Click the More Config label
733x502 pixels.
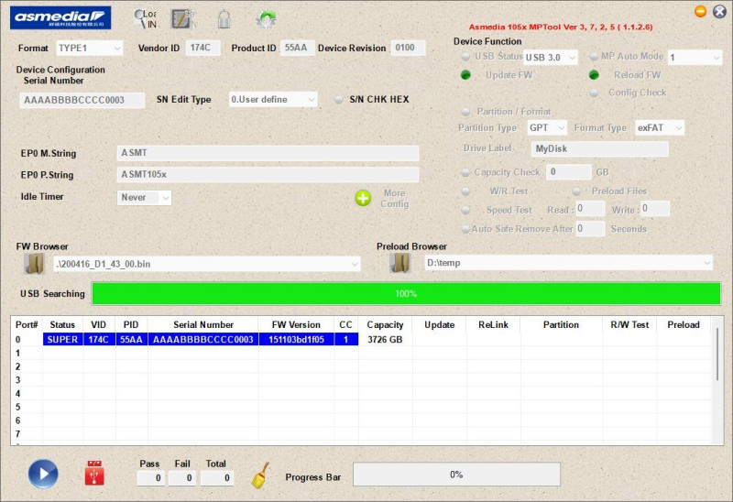click(x=395, y=199)
